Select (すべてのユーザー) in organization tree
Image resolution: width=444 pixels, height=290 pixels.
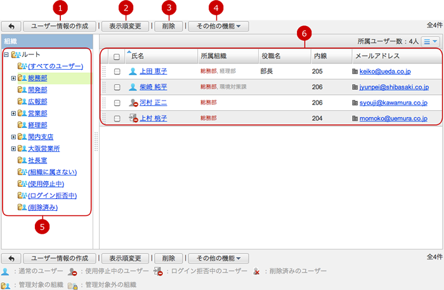coord(55,66)
